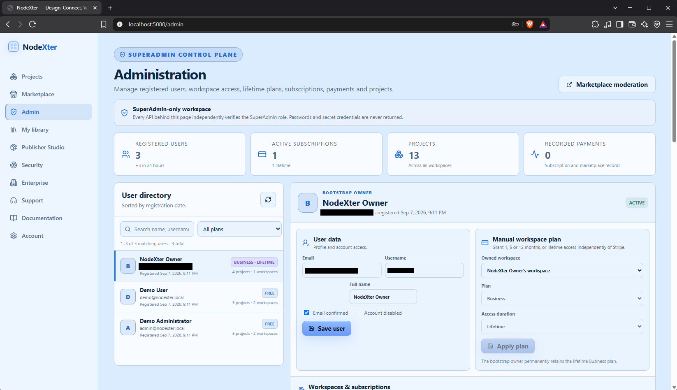The image size is (677, 390).
Task: Open Marketplace in the sidebar
Action: coord(49,94)
